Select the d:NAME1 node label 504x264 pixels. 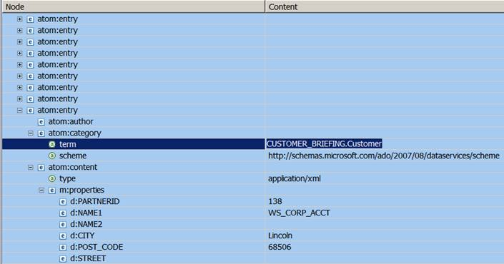(x=86, y=213)
